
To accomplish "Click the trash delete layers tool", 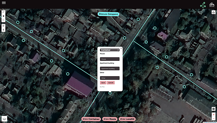I will [x=3, y=30].
